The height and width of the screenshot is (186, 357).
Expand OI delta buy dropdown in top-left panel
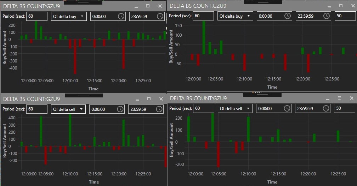pyautogui.click(x=69, y=16)
